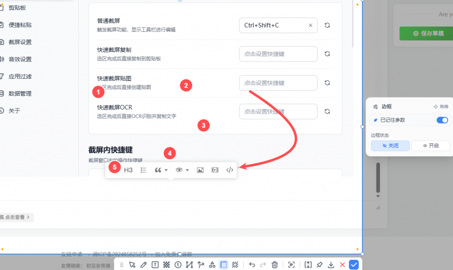Open 数据管理 in the sidebar
Screen dimensions: 453x270
coord(20,93)
